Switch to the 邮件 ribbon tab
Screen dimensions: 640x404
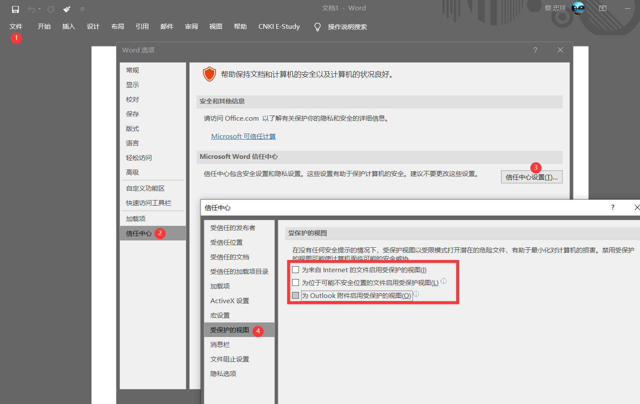pos(167,27)
